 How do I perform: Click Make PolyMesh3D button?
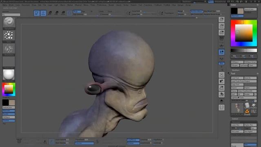pos(247,91)
